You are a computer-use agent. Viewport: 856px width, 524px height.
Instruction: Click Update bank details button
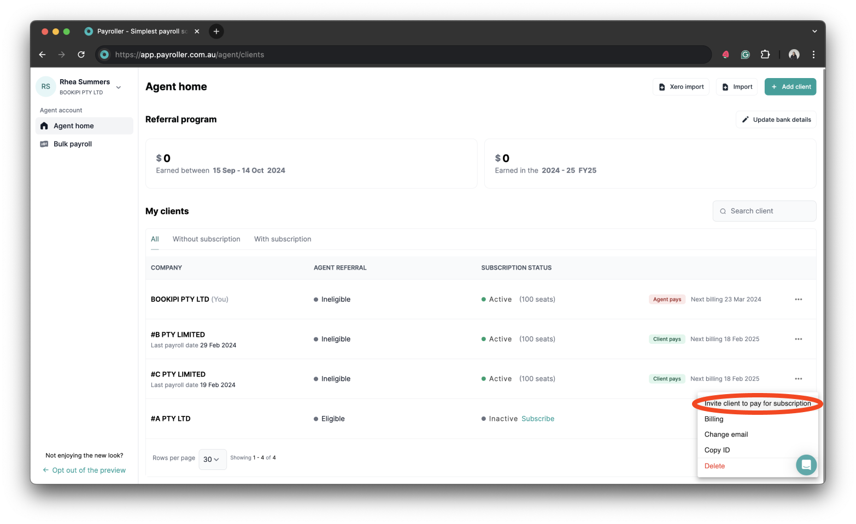coord(776,120)
